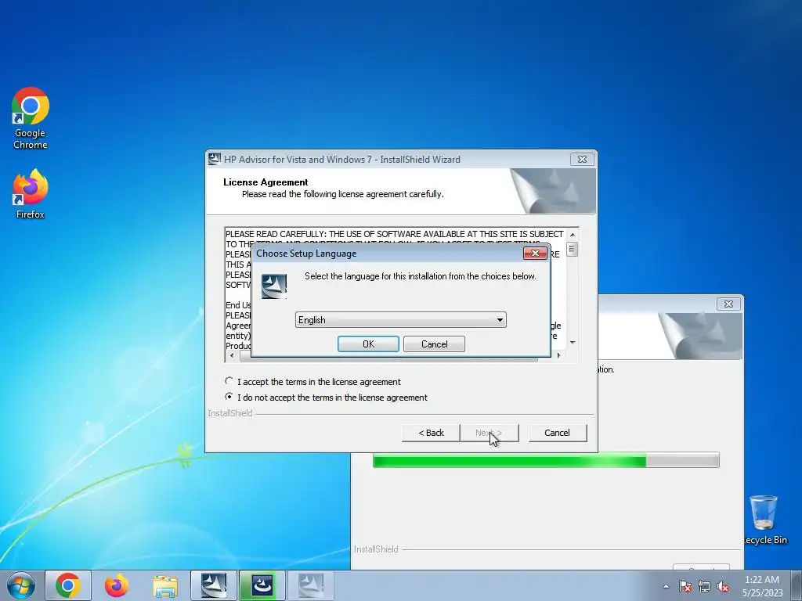Viewport: 802px width, 601px height.
Task: Select I do not accept the terms radio button
Action: [229, 397]
